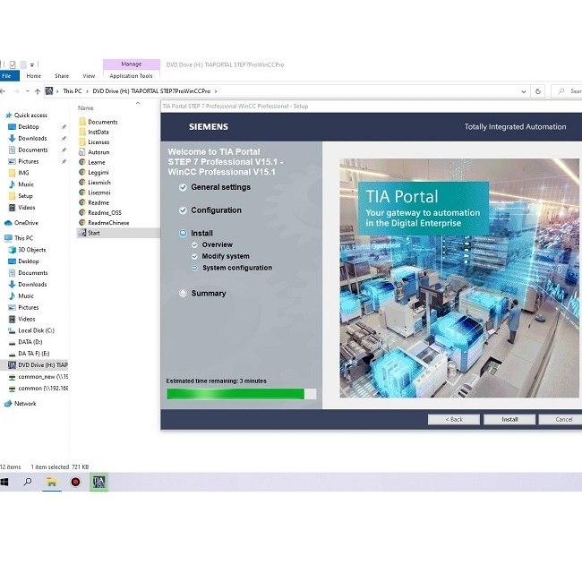Open File Explorer from the taskbar

[x=52, y=482]
